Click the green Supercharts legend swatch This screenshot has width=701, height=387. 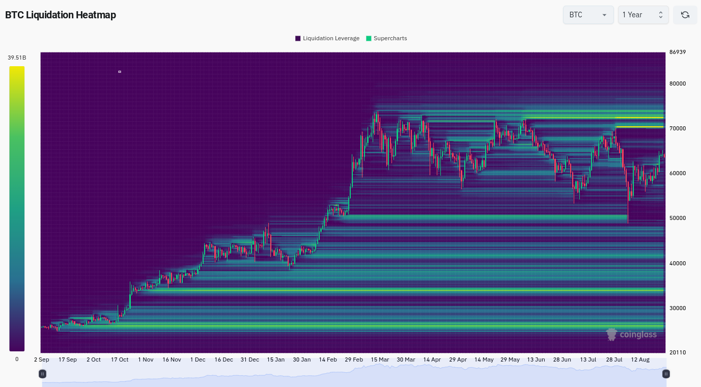point(369,38)
